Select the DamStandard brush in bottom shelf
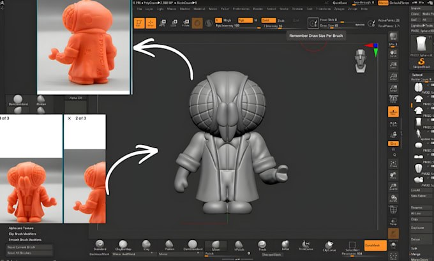This screenshot has height=261, width=434. point(193,245)
